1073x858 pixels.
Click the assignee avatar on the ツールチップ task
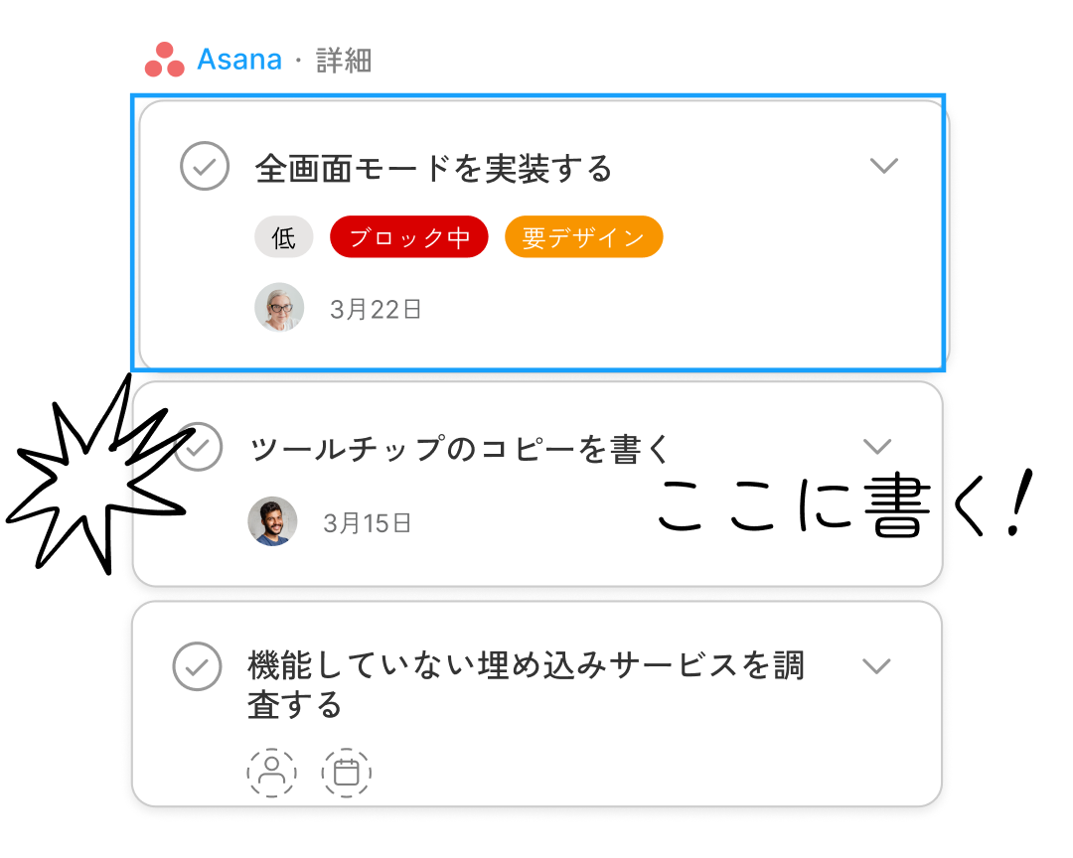tap(272, 521)
